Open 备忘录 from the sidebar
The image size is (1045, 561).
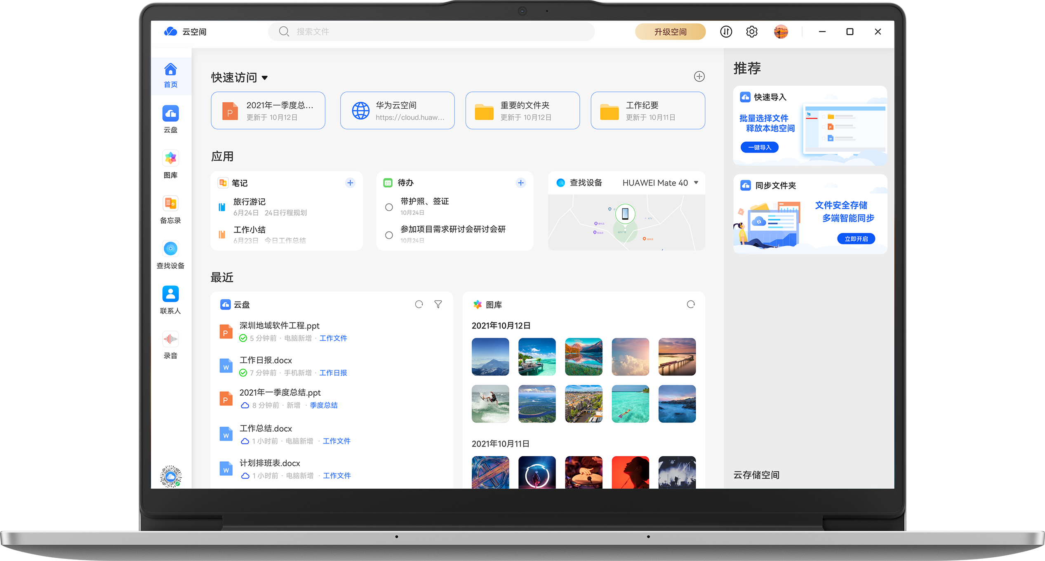170,209
